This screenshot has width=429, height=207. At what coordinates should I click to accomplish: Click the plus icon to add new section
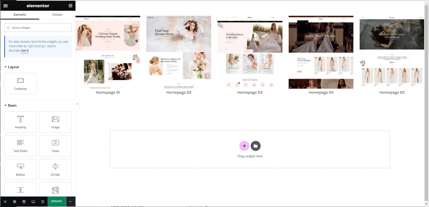click(x=244, y=146)
